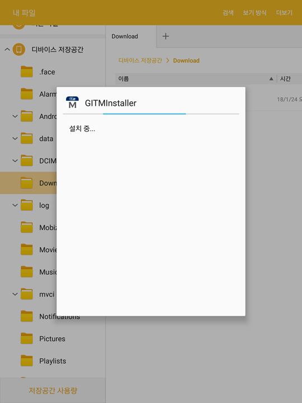Screen dimensions: 302x403
Task: Click the plus icon to add tab
Action: (166, 36)
